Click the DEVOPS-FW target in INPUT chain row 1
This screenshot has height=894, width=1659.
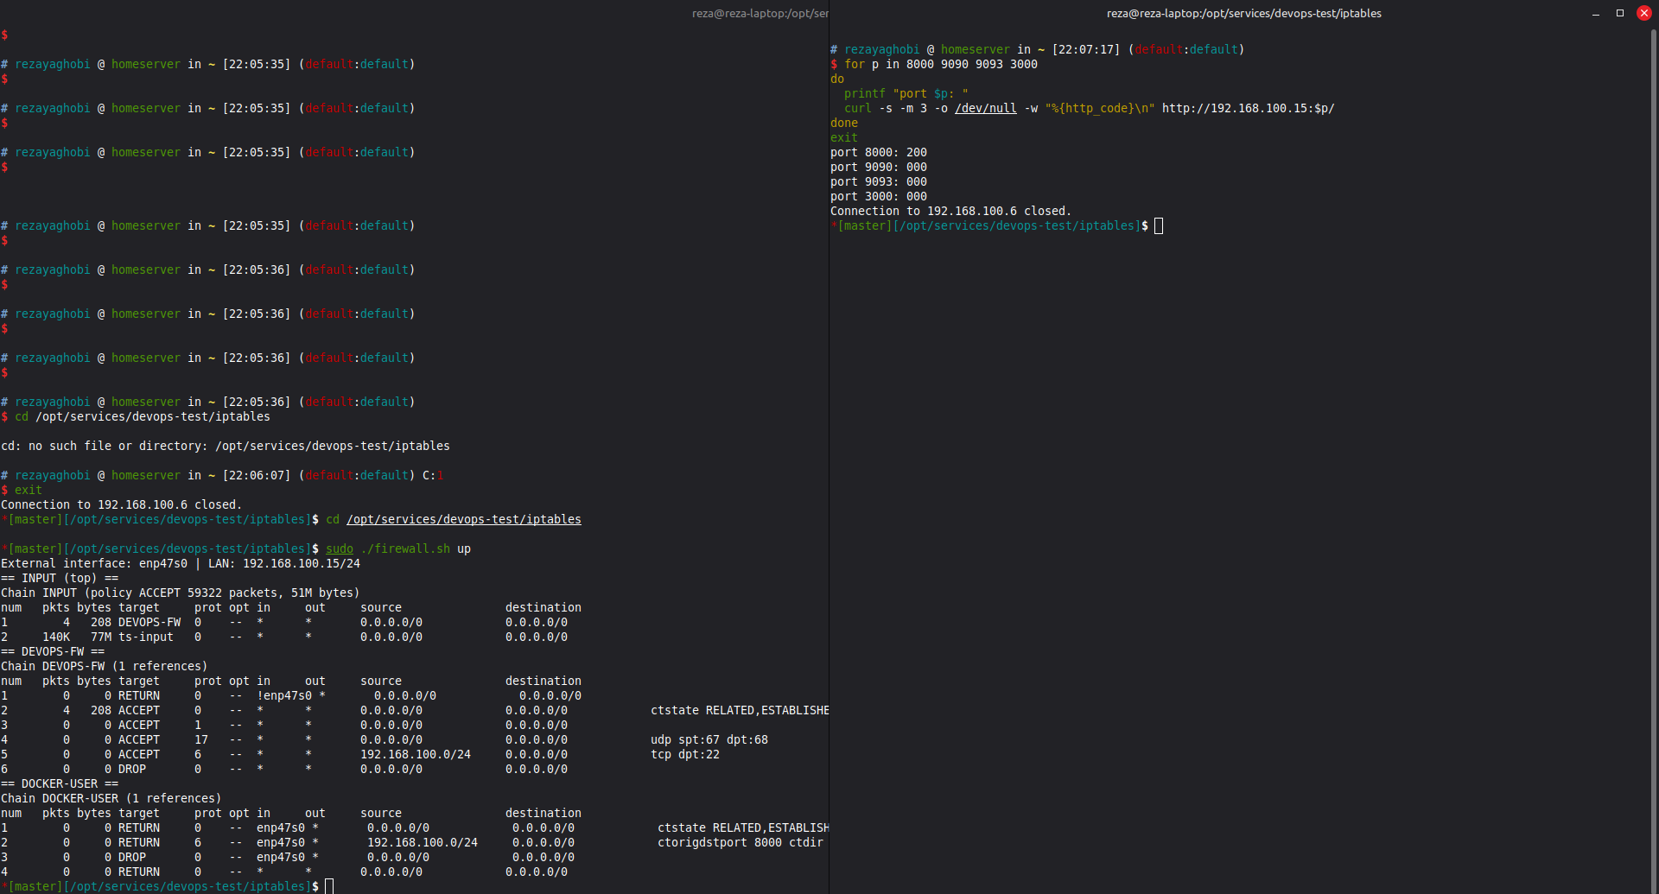pyautogui.click(x=149, y=622)
